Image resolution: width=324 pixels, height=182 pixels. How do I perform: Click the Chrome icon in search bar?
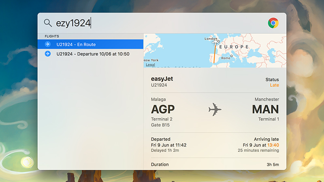coord(273,23)
